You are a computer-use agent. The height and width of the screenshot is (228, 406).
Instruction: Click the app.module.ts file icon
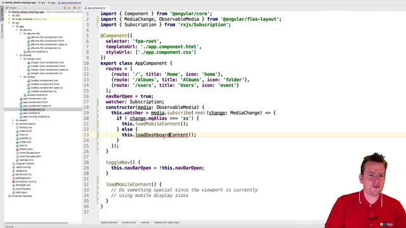[x=21, y=113]
